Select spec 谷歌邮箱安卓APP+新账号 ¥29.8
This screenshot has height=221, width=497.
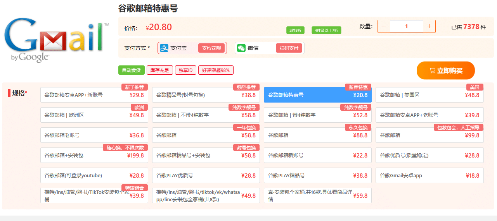94,95
